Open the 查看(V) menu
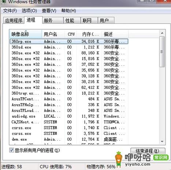 (x=49, y=11)
